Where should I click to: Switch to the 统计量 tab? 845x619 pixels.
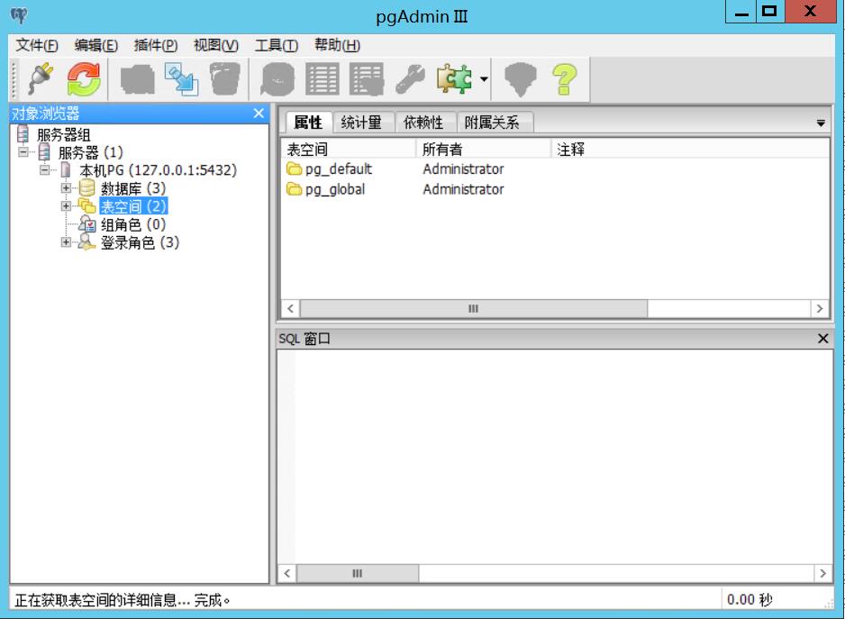coord(361,123)
